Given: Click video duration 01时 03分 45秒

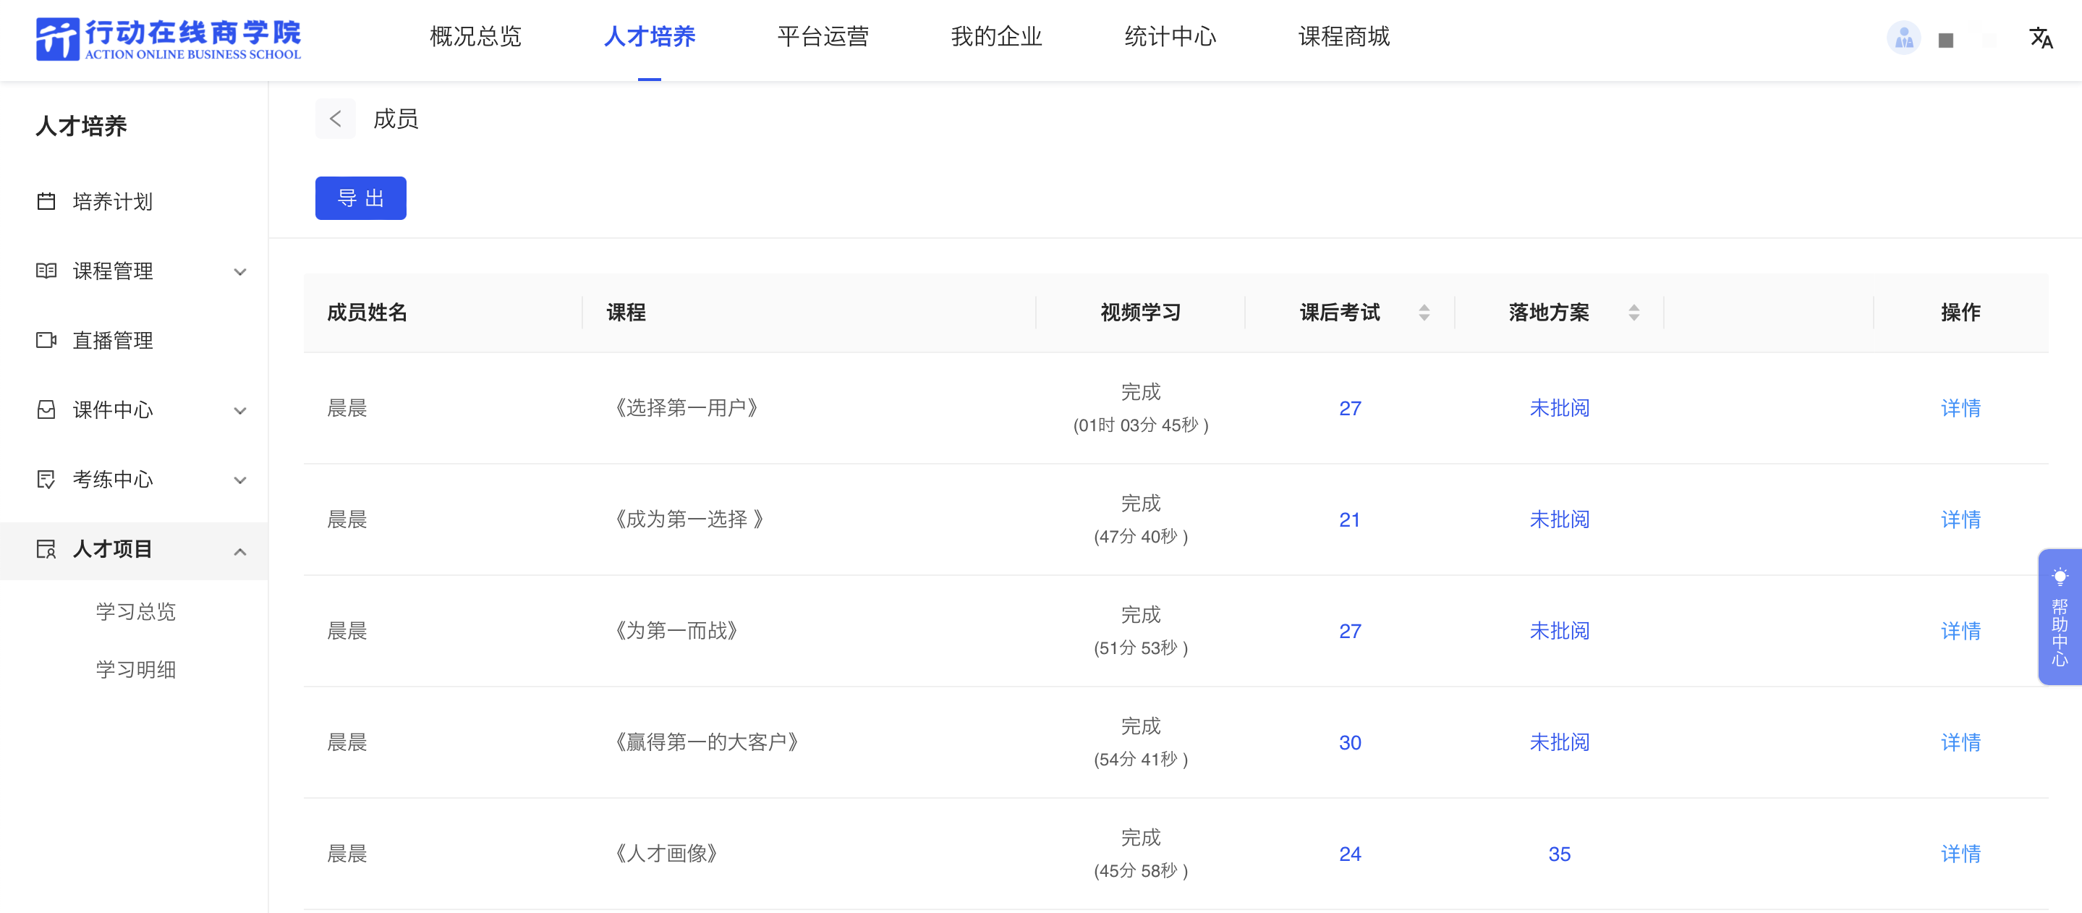Looking at the screenshot, I should point(1140,425).
